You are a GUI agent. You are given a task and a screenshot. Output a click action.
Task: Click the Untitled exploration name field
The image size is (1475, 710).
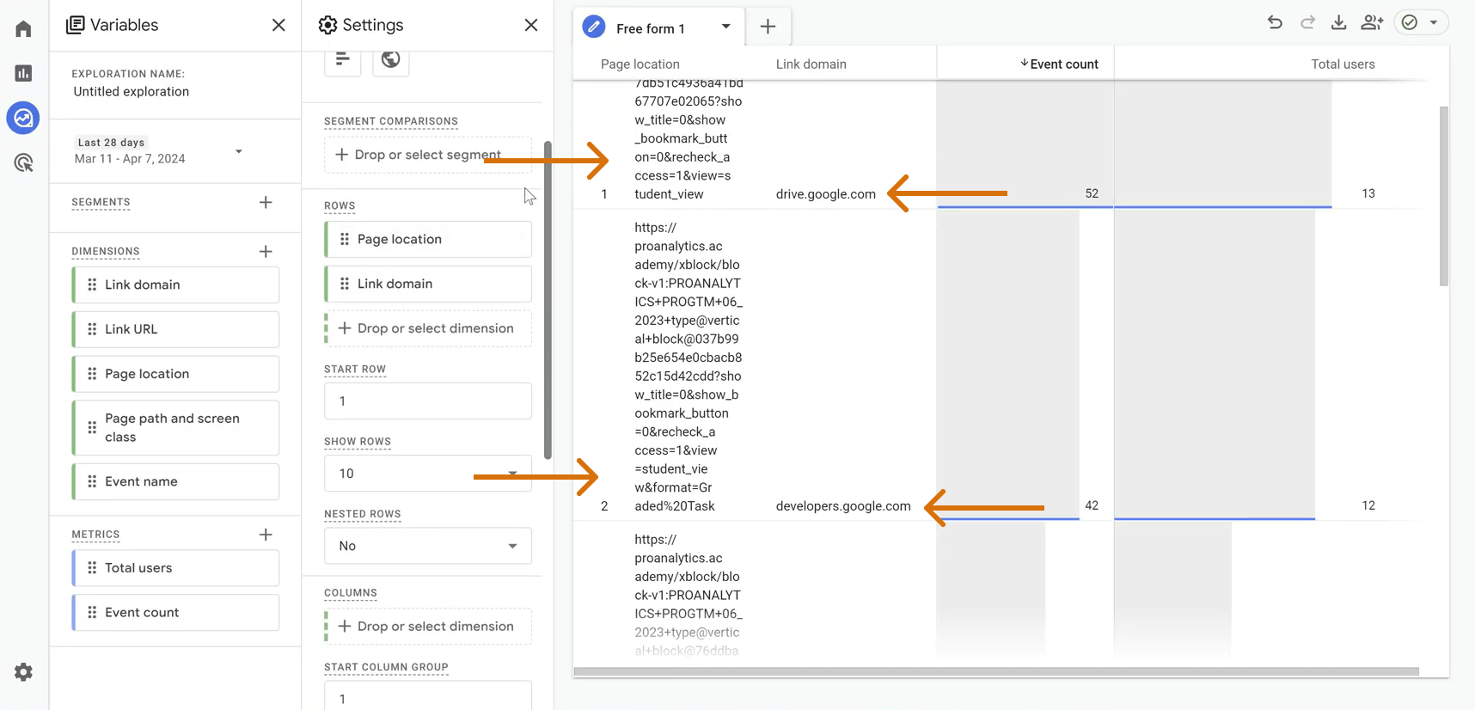pyautogui.click(x=132, y=92)
